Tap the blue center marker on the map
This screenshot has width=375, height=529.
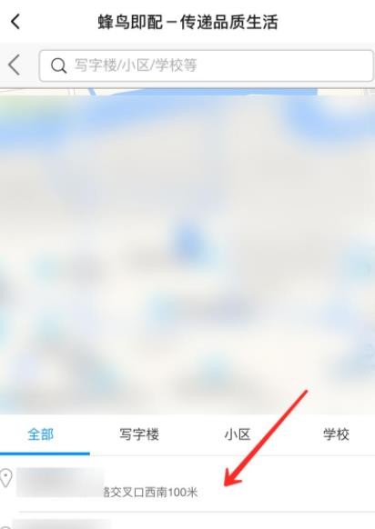tap(187, 240)
